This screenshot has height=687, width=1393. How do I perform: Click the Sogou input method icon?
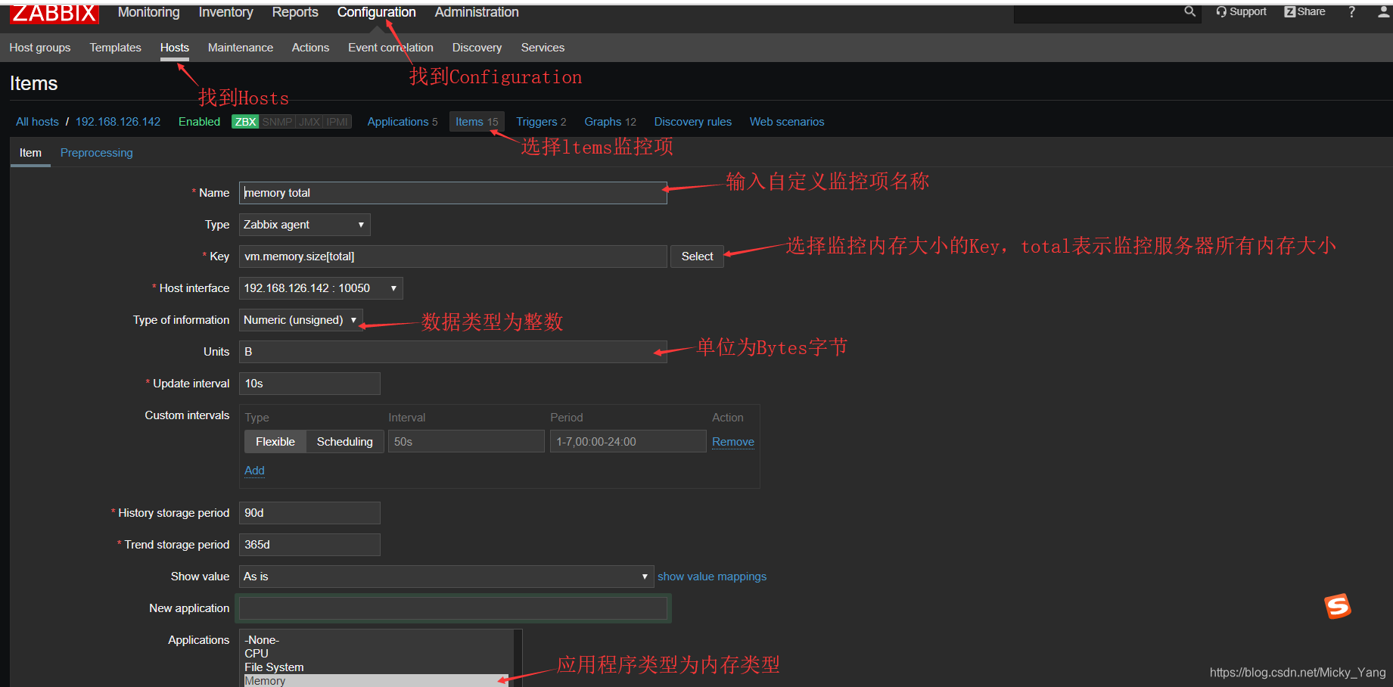pyautogui.click(x=1337, y=606)
